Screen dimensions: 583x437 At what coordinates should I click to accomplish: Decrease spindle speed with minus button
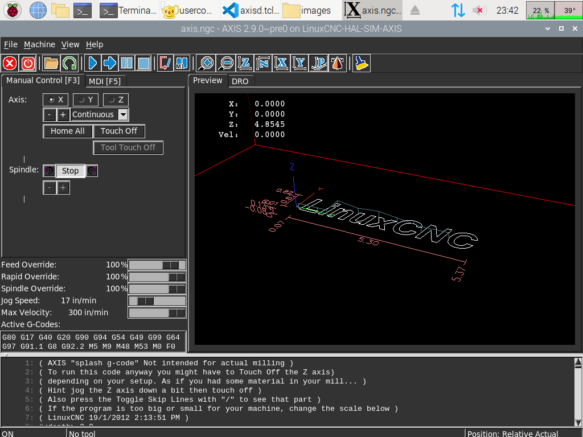coord(49,188)
